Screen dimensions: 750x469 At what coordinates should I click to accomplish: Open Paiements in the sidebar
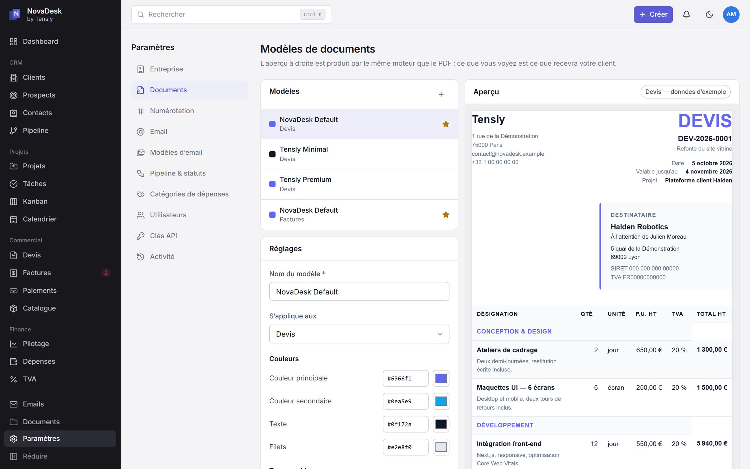click(x=60, y=290)
